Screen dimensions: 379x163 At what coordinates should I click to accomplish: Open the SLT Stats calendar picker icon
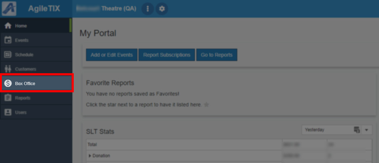(357, 130)
